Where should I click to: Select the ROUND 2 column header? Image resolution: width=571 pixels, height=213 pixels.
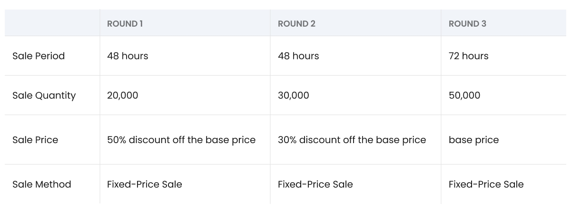point(296,24)
